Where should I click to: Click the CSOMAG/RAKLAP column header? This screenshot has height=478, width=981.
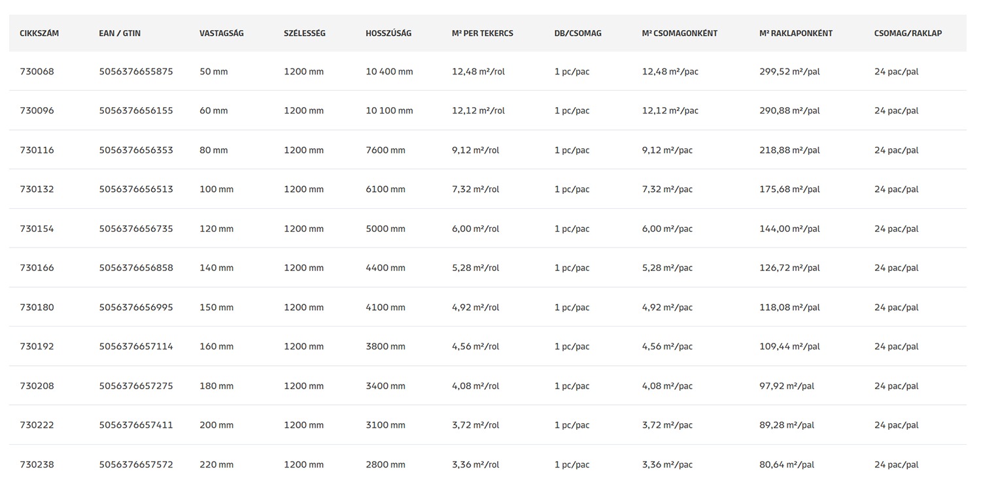tap(908, 33)
